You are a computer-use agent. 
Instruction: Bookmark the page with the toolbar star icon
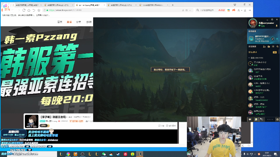coord(39,10)
